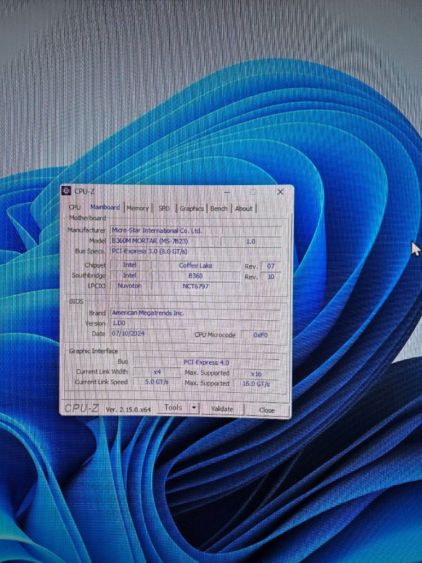The image size is (422, 563).
Task: Click the Close button at bottom
Action: click(267, 410)
